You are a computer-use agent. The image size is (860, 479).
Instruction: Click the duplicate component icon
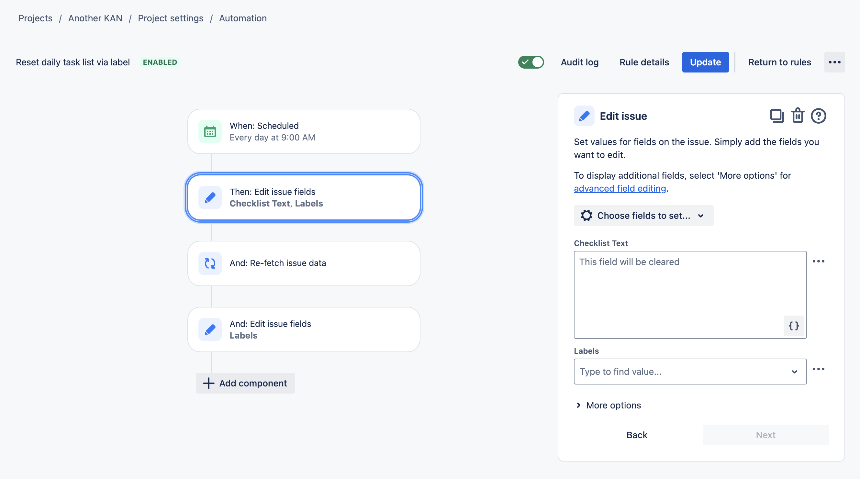pyautogui.click(x=776, y=116)
